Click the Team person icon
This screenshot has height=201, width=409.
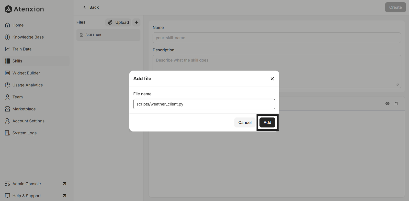[x=7, y=97]
